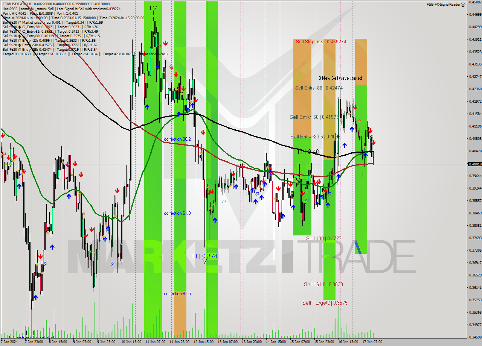Click the 'Time A:2024.01.14 14:00:00' info line
482x346 pixels.
pos(73,18)
